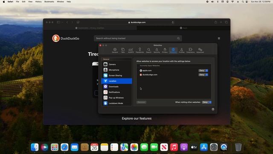Switch to the Apple tab in Safari
Image resolution: width=273 pixels, height=154 pixels.
tap(183, 28)
